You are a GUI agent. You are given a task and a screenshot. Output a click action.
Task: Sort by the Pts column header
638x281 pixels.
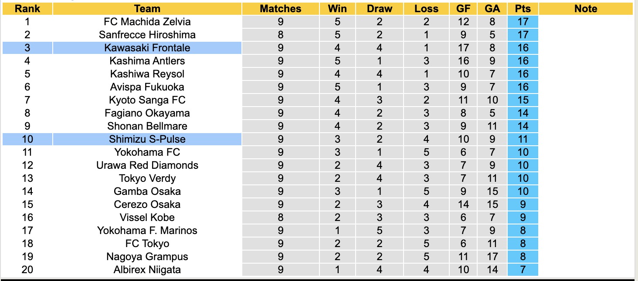click(x=523, y=9)
